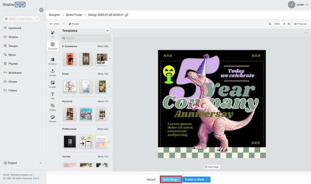The height and width of the screenshot is (184, 311).
Task: Show more Socials templates (13)
Action: tap(103, 156)
